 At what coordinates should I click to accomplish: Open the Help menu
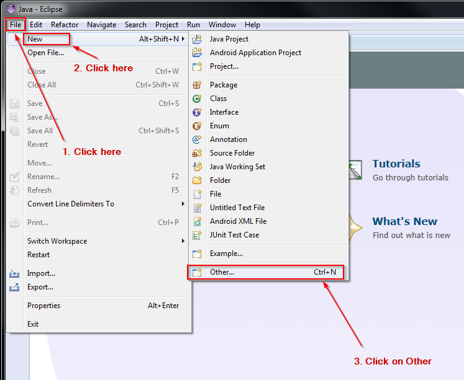point(252,25)
